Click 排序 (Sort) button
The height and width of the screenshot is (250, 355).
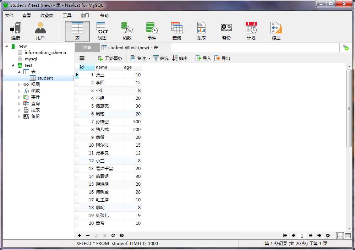pos(180,59)
